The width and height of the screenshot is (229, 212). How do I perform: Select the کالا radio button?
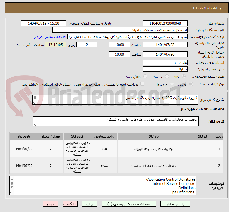point(184,76)
